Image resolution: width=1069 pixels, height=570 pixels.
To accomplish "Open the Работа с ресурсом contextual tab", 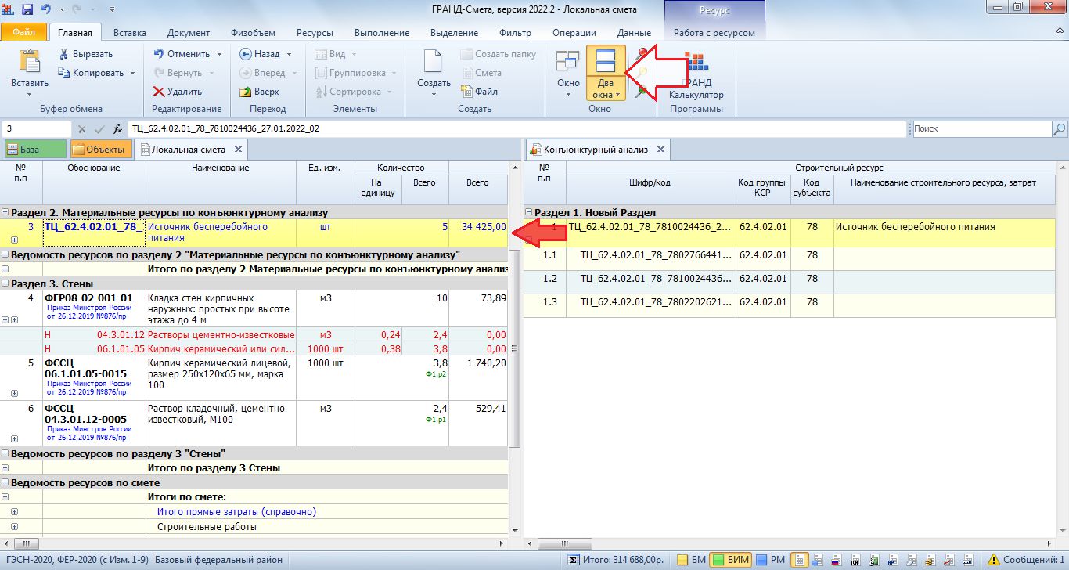I will (714, 33).
